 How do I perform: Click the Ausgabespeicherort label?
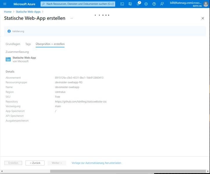coord(17,121)
